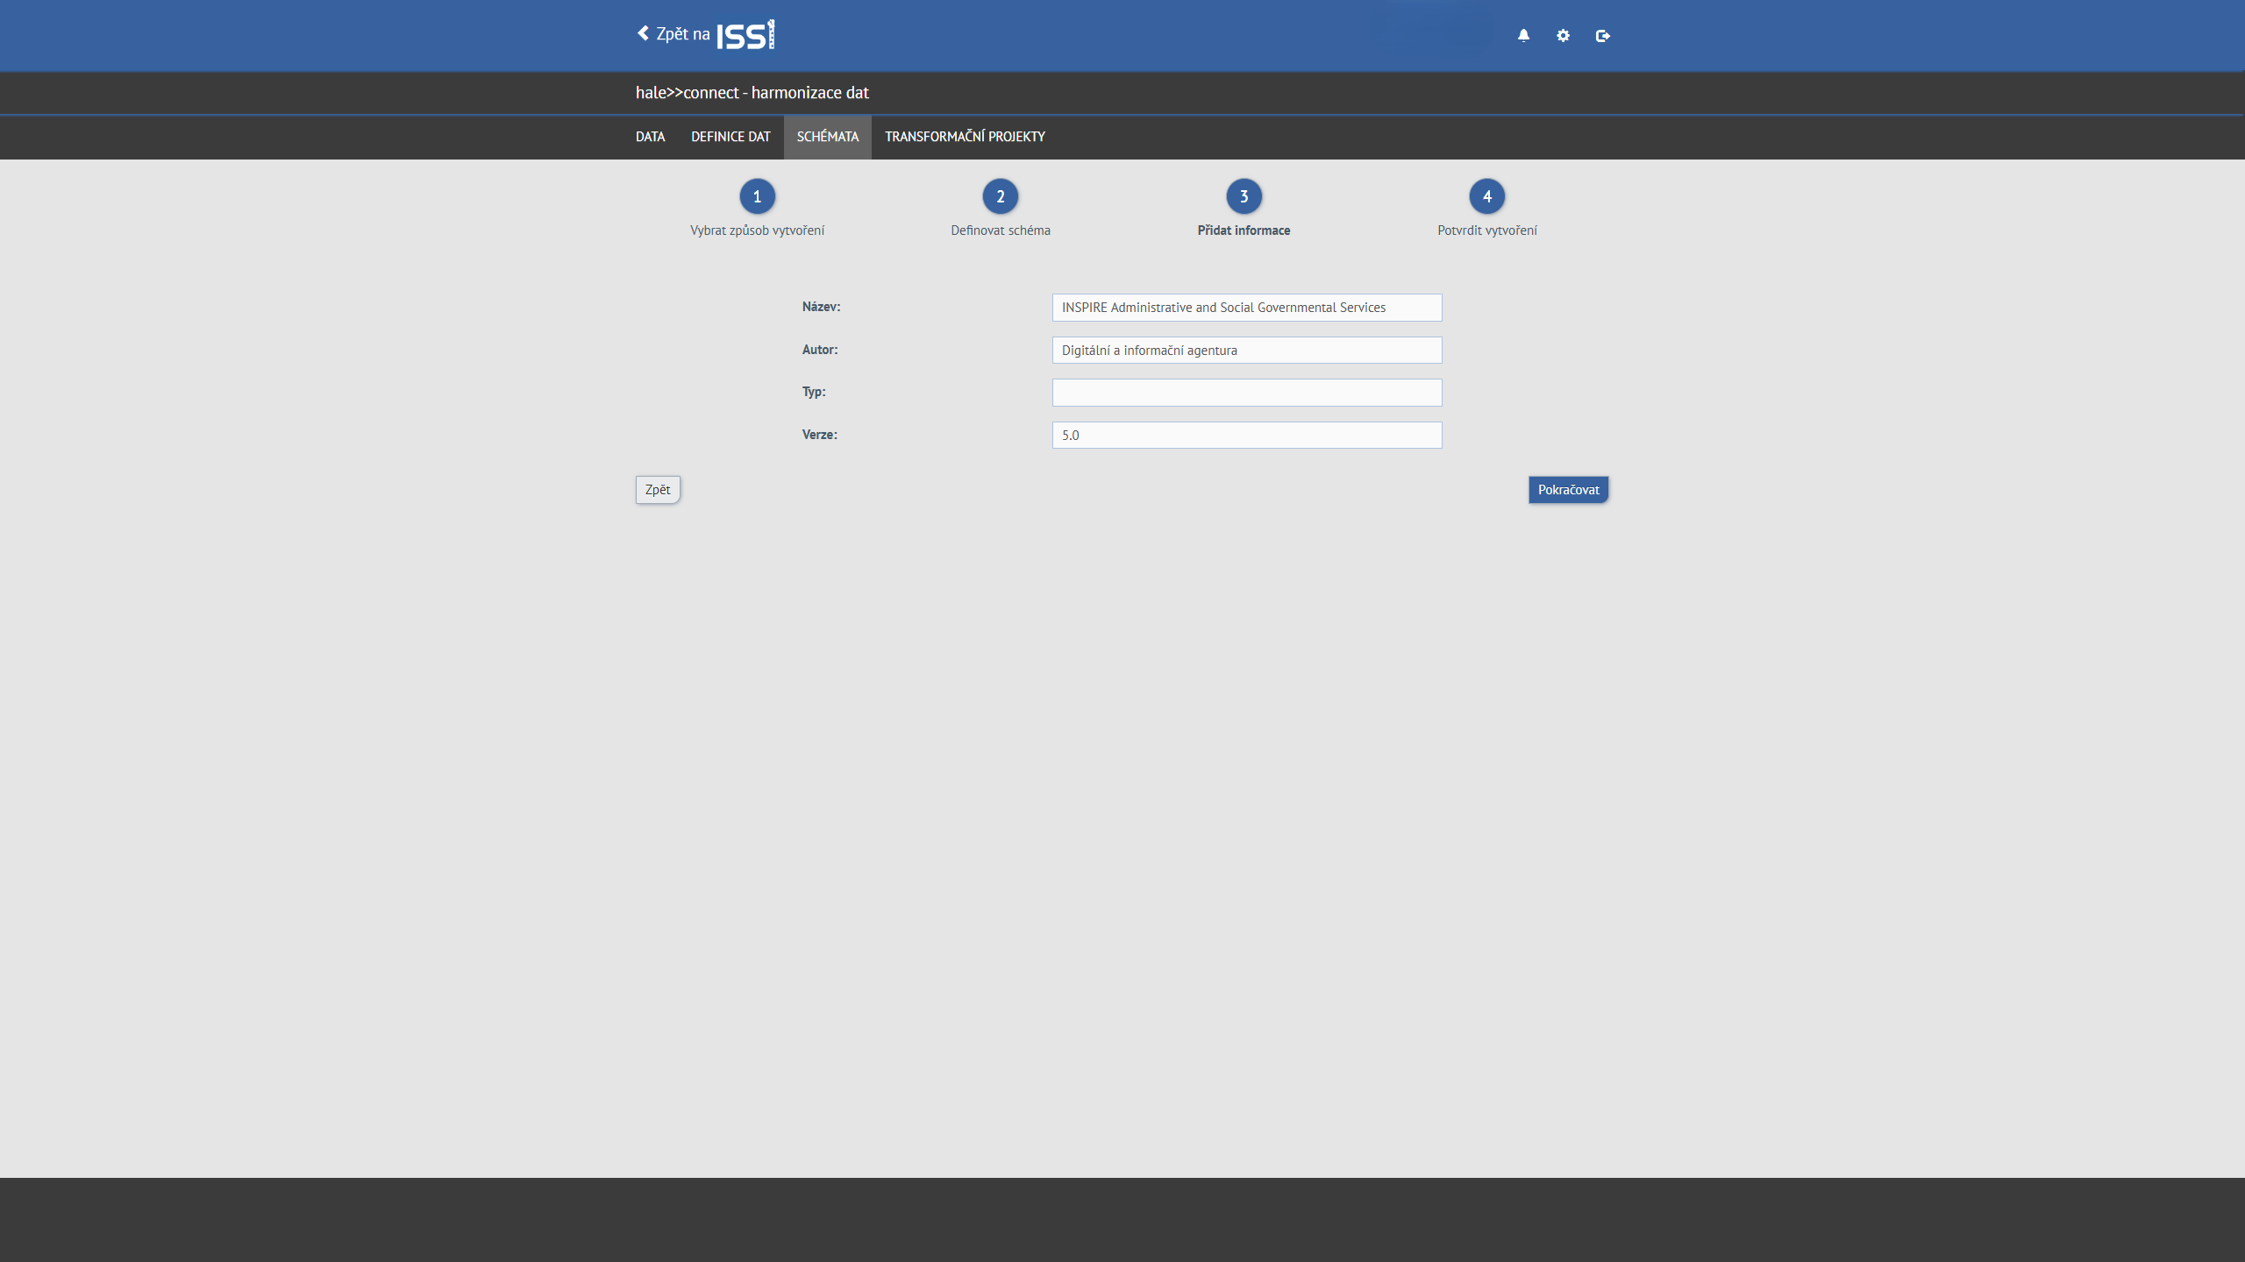Jump to step 4 circle
This screenshot has height=1262, width=2245.
(1486, 196)
